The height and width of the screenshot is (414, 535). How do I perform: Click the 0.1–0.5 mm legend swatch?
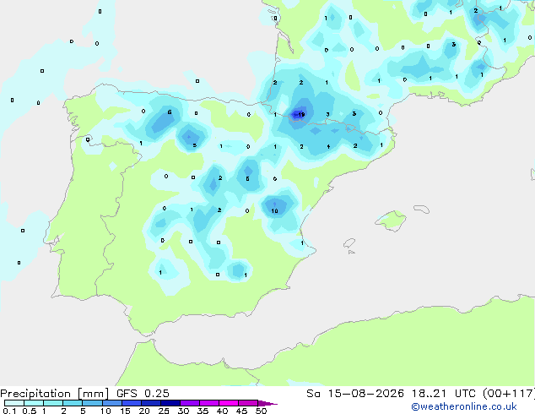14,403
